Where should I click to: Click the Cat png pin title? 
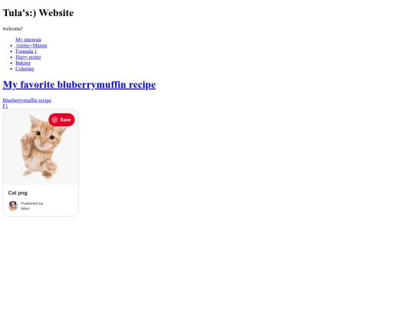point(18,193)
